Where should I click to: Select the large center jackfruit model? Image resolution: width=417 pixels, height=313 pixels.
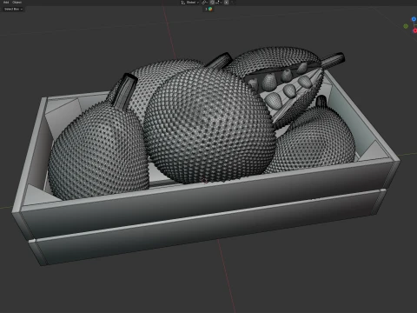(x=208, y=124)
